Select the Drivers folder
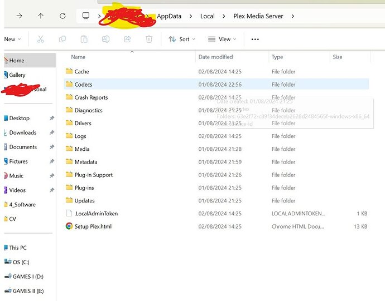 [x=216, y=123]
